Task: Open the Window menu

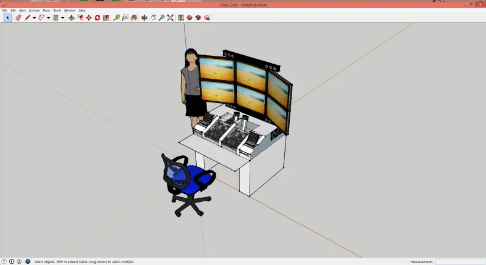Action: pyautogui.click(x=70, y=10)
